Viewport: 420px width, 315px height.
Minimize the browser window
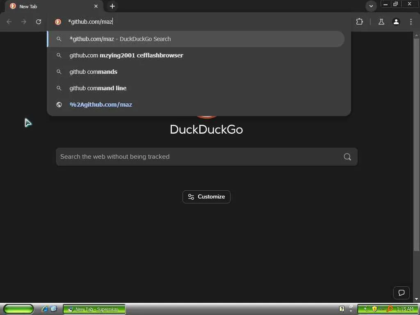386,4
